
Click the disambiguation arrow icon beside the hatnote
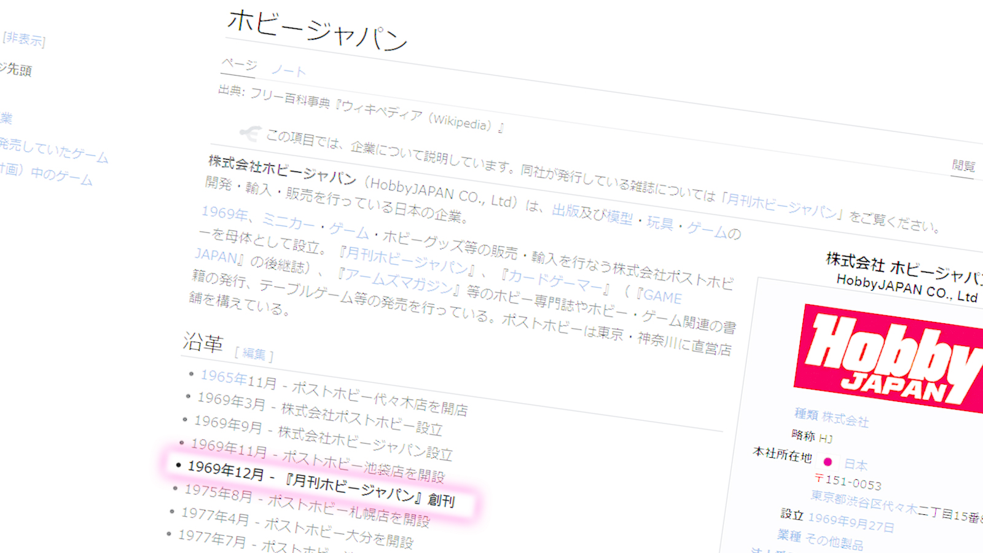[x=251, y=132]
